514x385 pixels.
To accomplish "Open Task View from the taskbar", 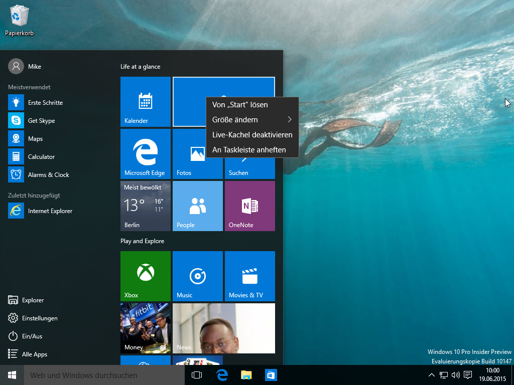I will [197, 375].
